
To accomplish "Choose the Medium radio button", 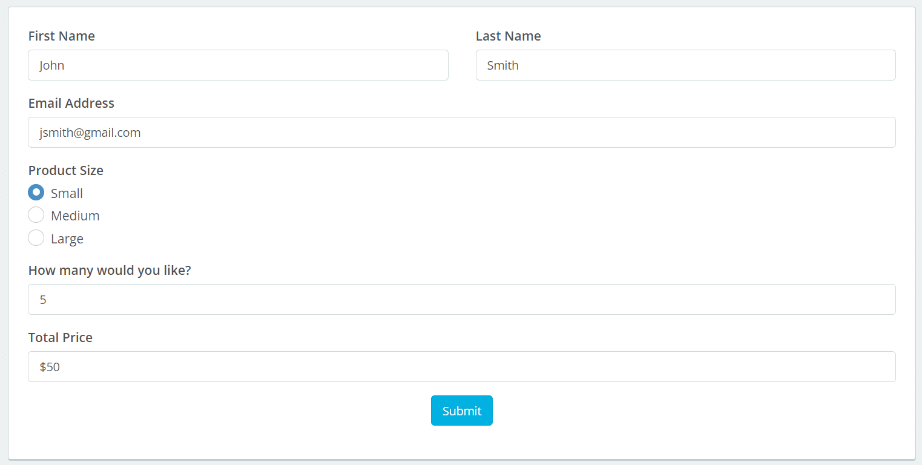I will (36, 215).
